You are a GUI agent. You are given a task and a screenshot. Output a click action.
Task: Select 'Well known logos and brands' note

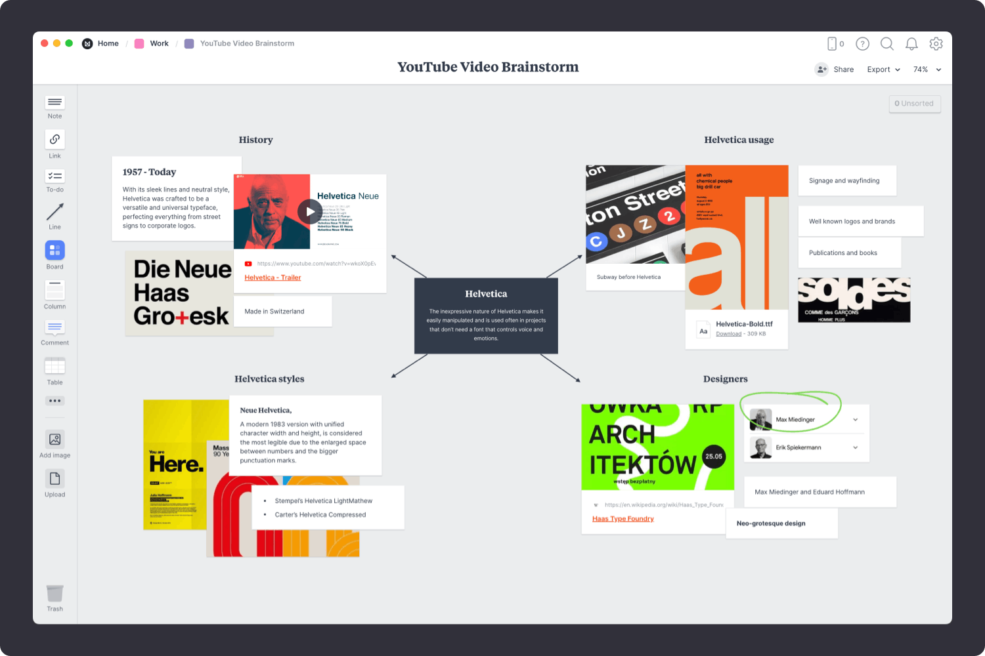pos(861,221)
